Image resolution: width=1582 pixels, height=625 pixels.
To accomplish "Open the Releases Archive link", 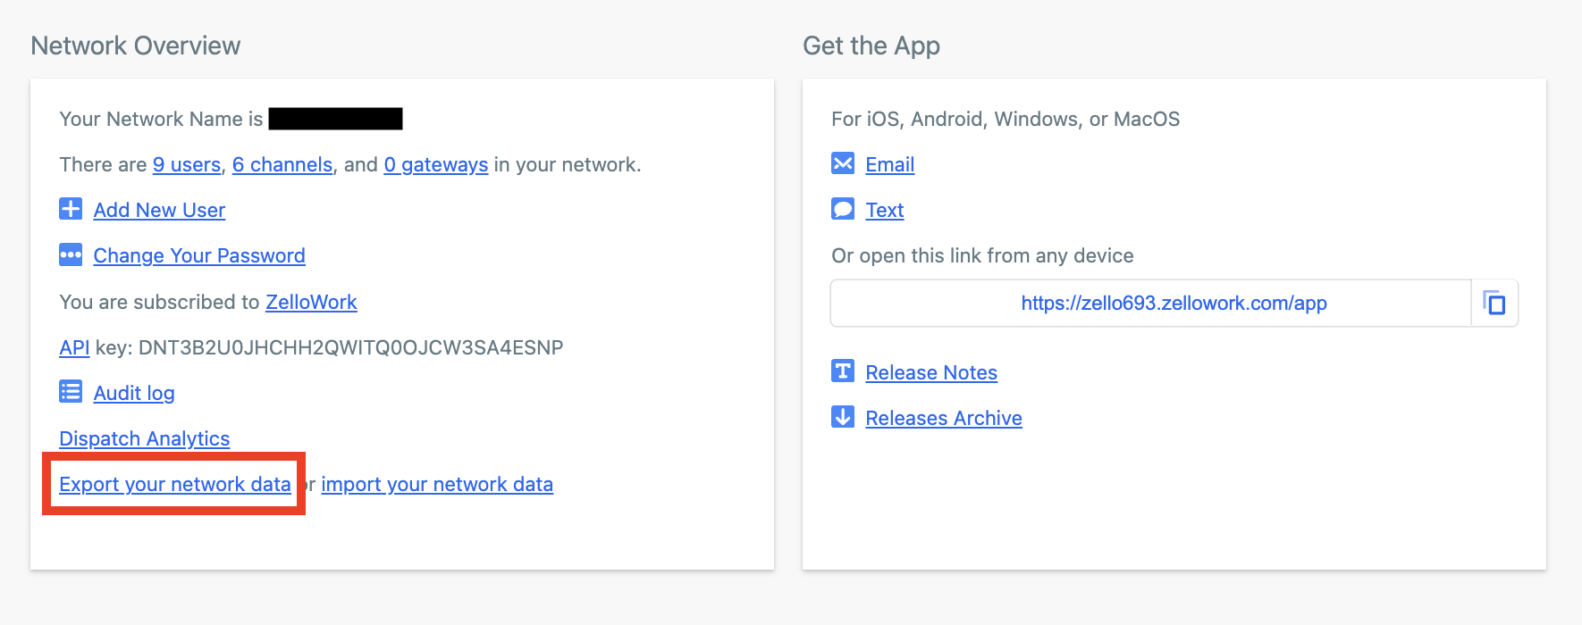I will pos(943,418).
